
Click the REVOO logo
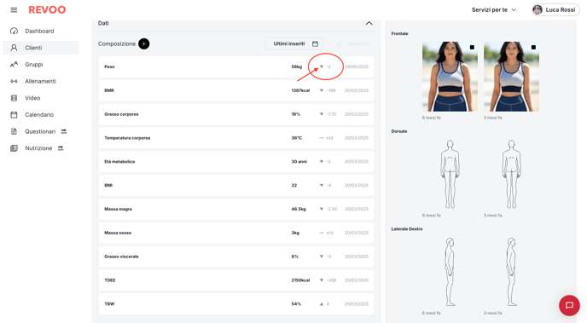click(47, 9)
